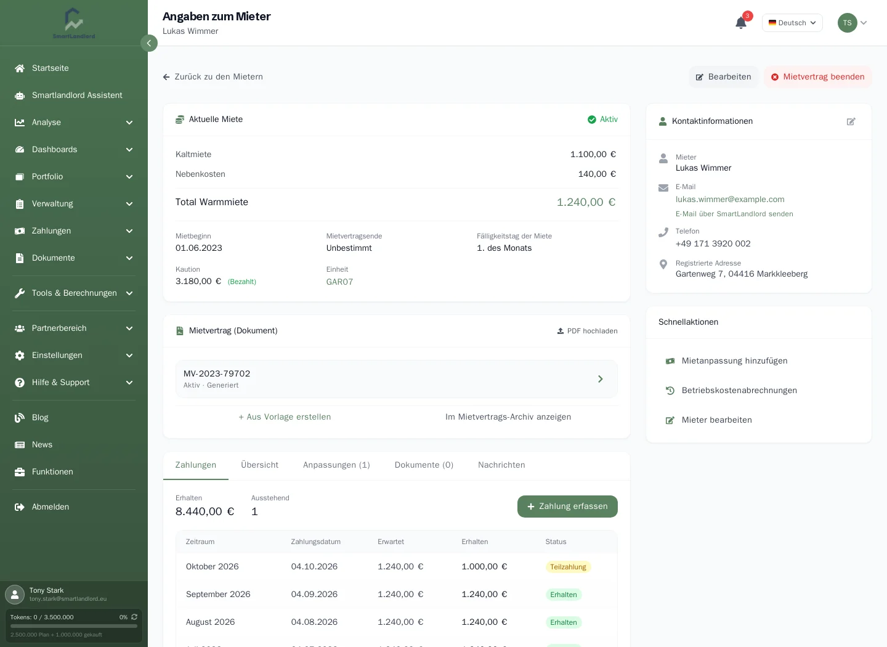Screen dimensions: 887x647
Task: Click Mietvertrag beenden button
Action: coord(818,77)
